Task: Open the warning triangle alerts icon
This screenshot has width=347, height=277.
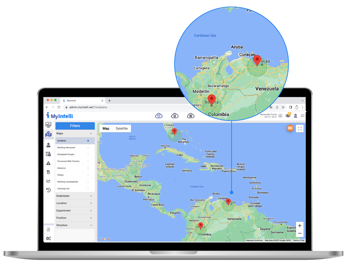Action: 48,163
